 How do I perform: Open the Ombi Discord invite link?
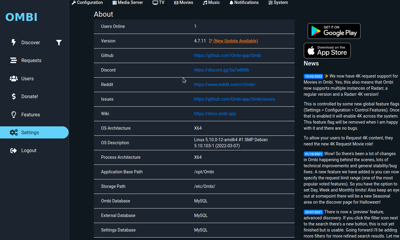click(221, 70)
